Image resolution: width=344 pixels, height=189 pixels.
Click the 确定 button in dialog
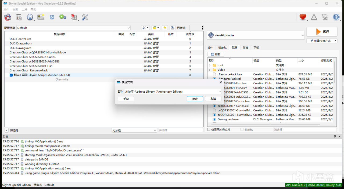coord(195,99)
